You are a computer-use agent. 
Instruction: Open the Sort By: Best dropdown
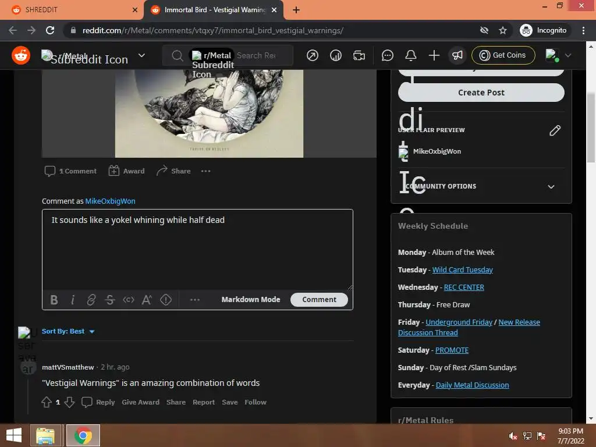click(x=68, y=331)
